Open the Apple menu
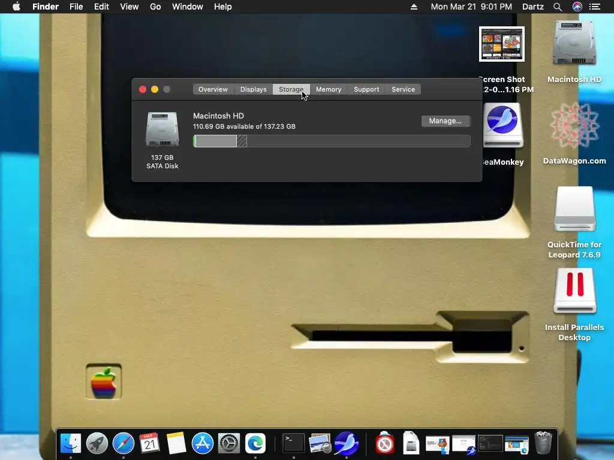Screen dimensions: 614x460 coord(16,7)
